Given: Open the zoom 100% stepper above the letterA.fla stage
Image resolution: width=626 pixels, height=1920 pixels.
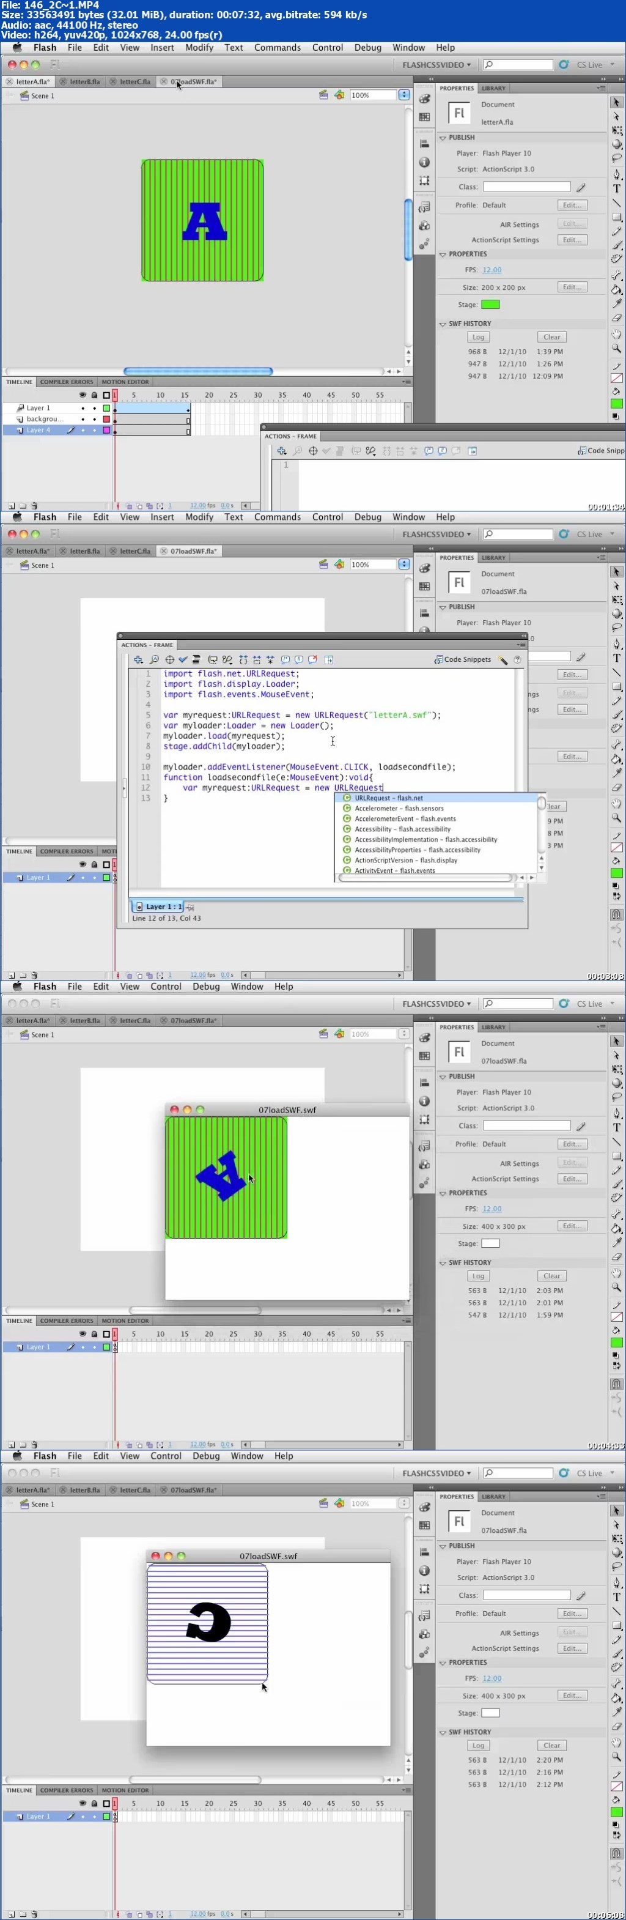Looking at the screenshot, I should pos(404,95).
